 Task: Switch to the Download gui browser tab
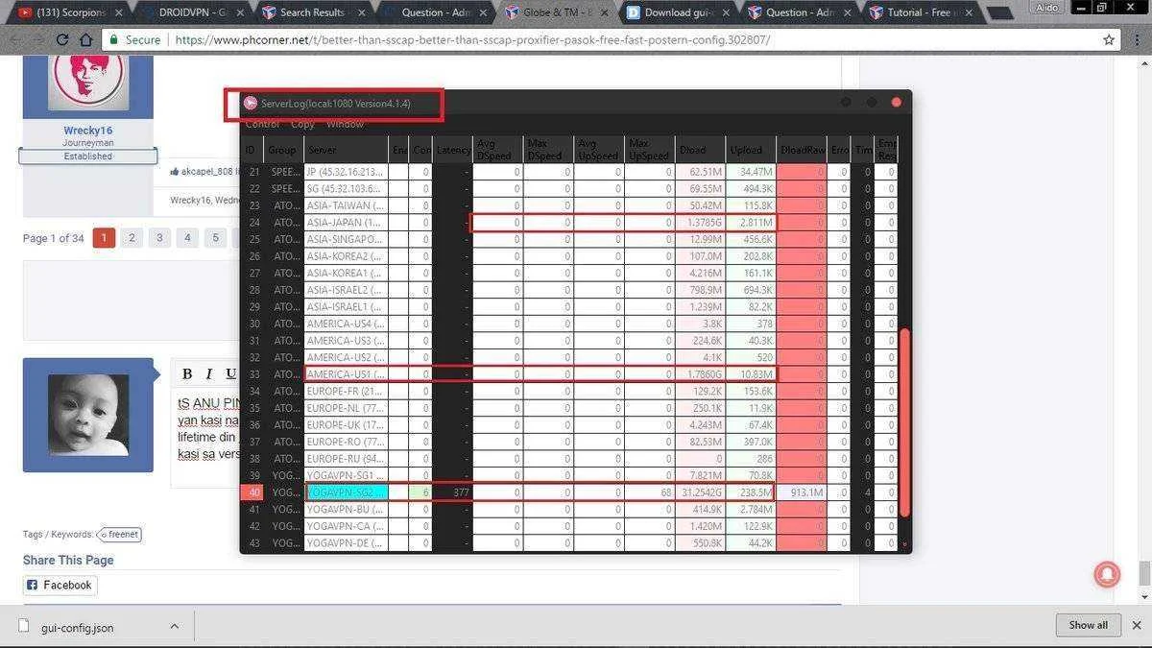click(677, 12)
